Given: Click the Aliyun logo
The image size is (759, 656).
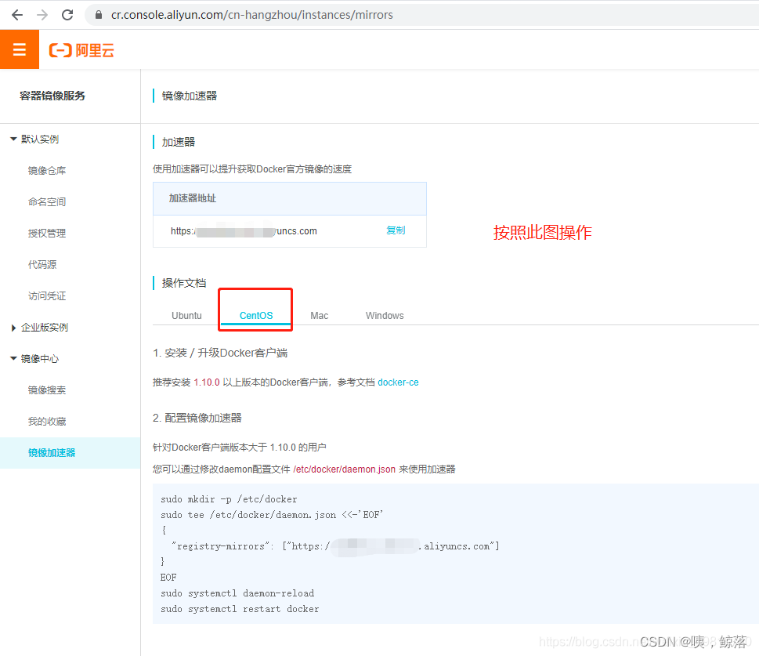Looking at the screenshot, I should tap(81, 50).
